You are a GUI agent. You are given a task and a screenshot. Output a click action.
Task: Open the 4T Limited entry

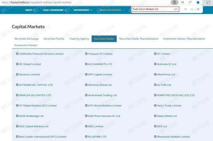click(162, 54)
